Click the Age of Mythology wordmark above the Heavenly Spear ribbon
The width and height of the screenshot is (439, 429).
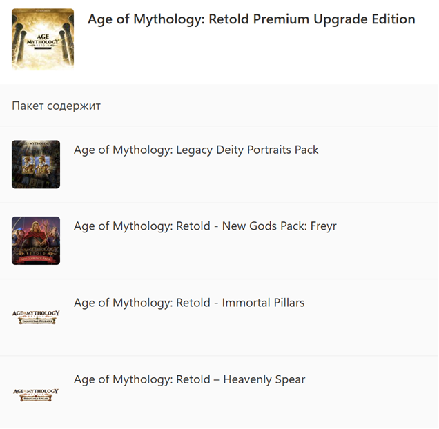point(36,390)
